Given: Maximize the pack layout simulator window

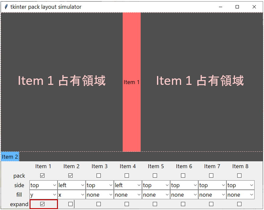Looking at the screenshot, I should (237, 7).
